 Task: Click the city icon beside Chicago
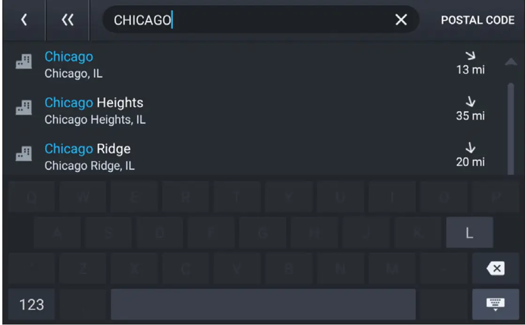pos(23,62)
